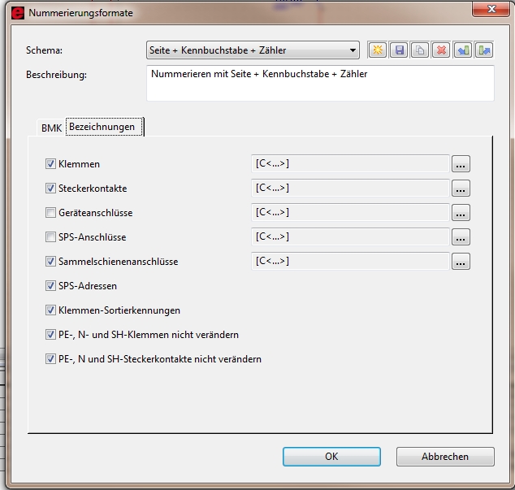The image size is (515, 490).
Task: Open format editor button for SPS-Anschlüsse
Action: [461, 237]
